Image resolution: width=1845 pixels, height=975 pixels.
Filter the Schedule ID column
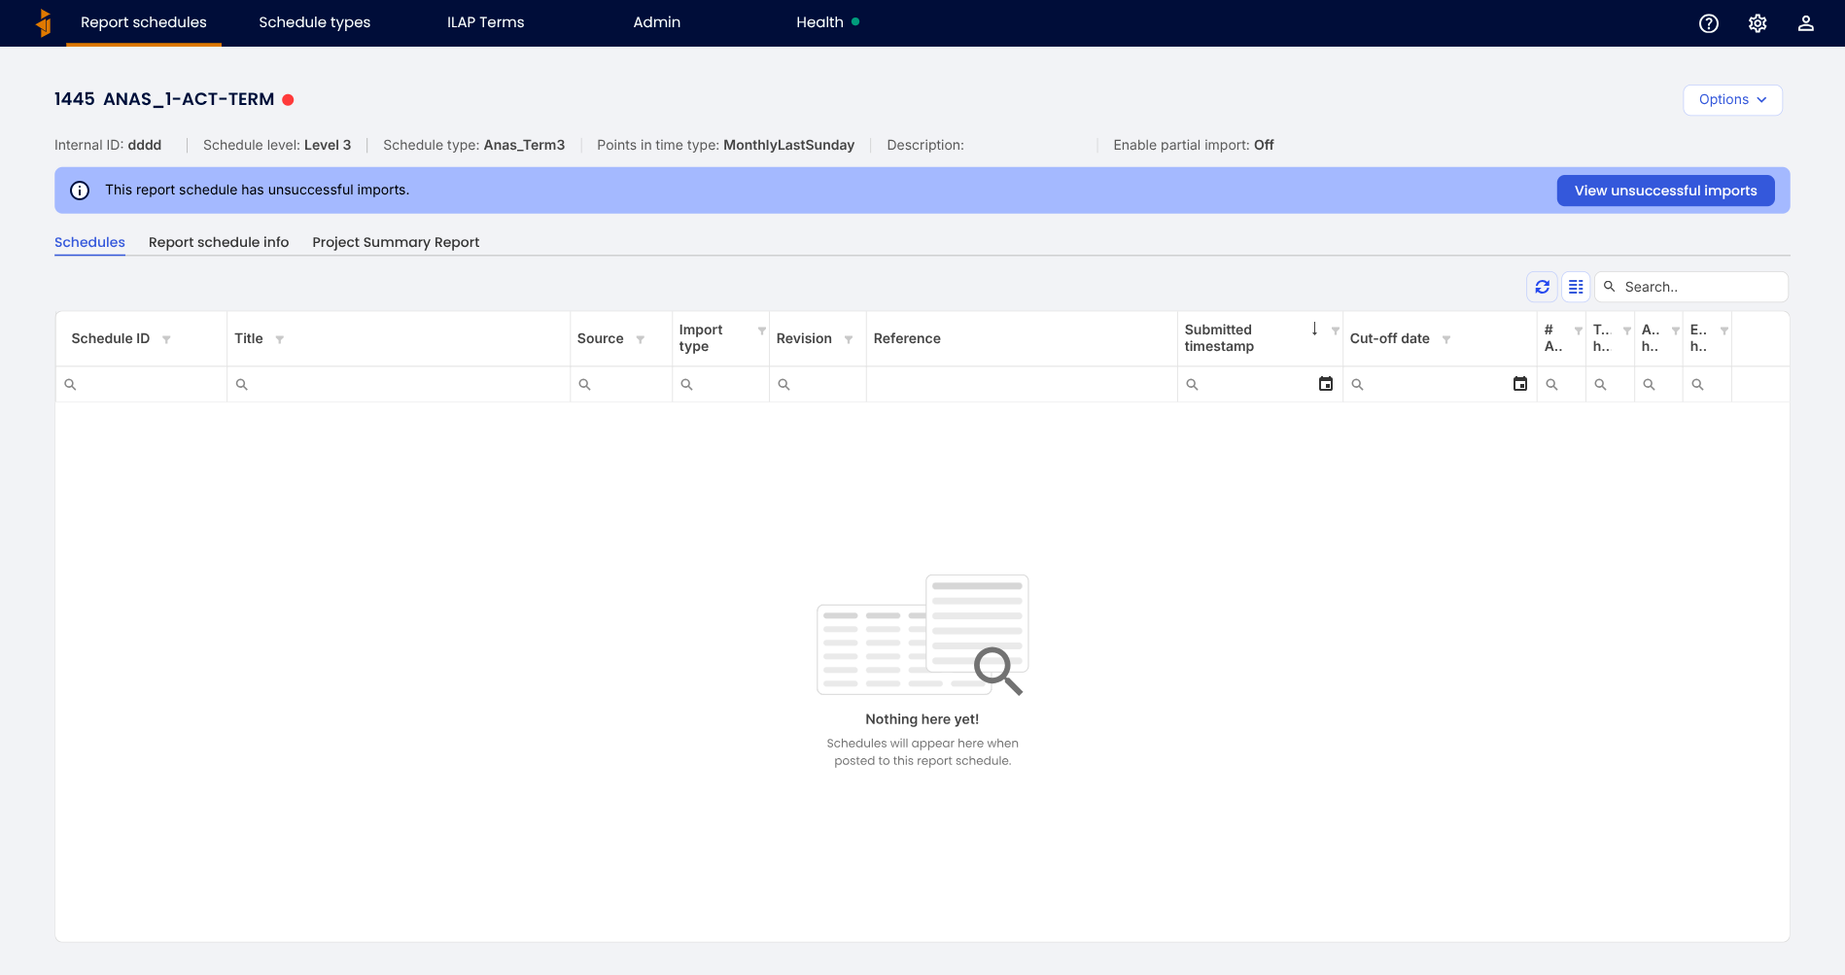tap(166, 339)
